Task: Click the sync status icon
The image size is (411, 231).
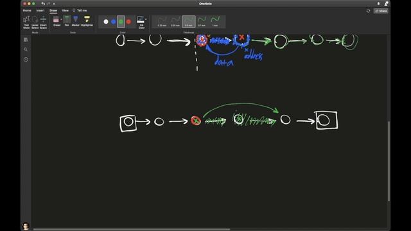Action: tap(368, 11)
